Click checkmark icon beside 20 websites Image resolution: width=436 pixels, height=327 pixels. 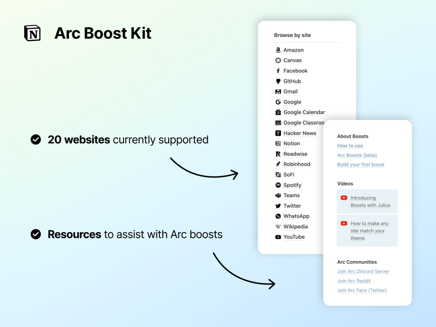pos(36,140)
